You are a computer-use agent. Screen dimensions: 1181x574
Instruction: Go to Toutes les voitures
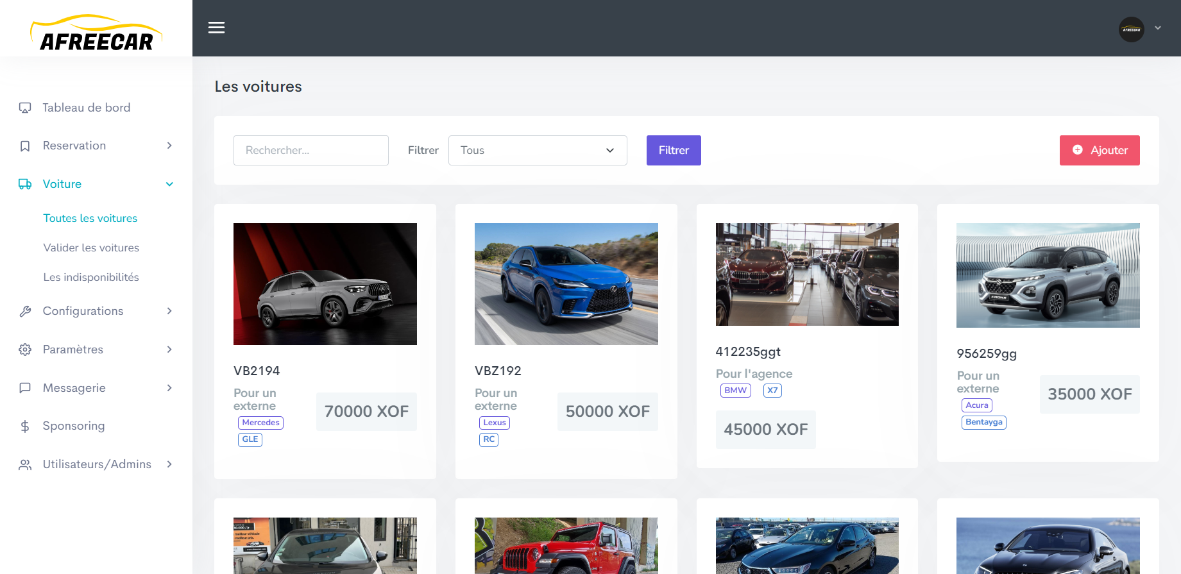90,218
